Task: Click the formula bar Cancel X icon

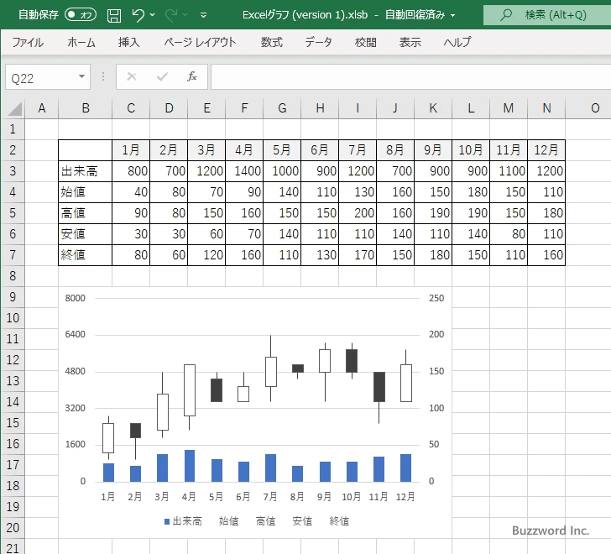Action: click(132, 76)
